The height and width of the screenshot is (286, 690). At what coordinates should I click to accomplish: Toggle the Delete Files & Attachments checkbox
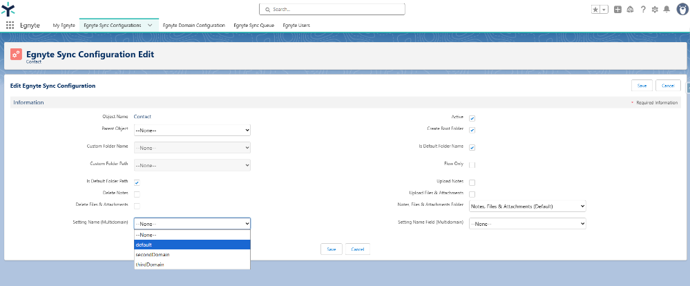[137, 206]
